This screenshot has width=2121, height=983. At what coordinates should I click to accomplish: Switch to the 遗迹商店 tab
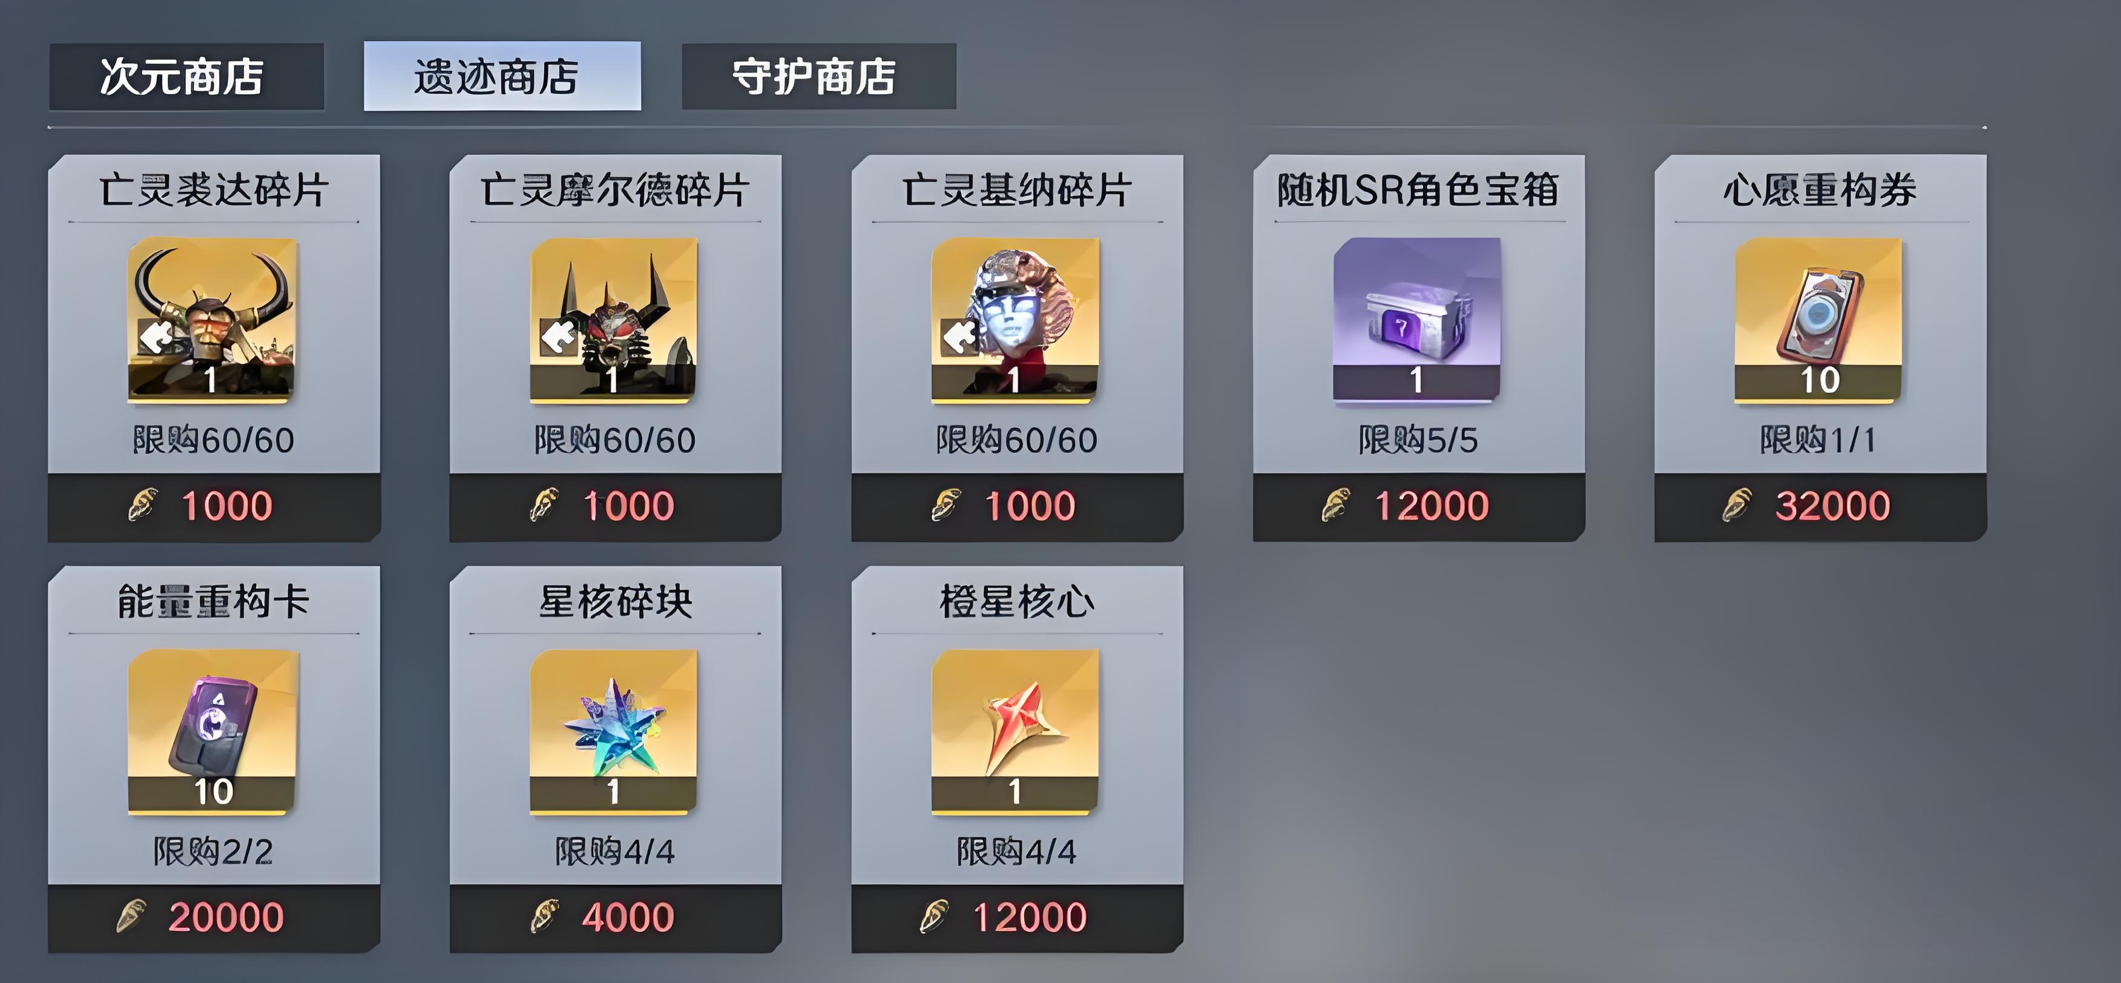pyautogui.click(x=502, y=76)
